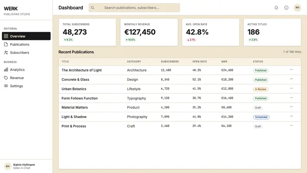Click the Lifestyle category cell
Viewport: 307px width, 173px height.
pos(134,89)
